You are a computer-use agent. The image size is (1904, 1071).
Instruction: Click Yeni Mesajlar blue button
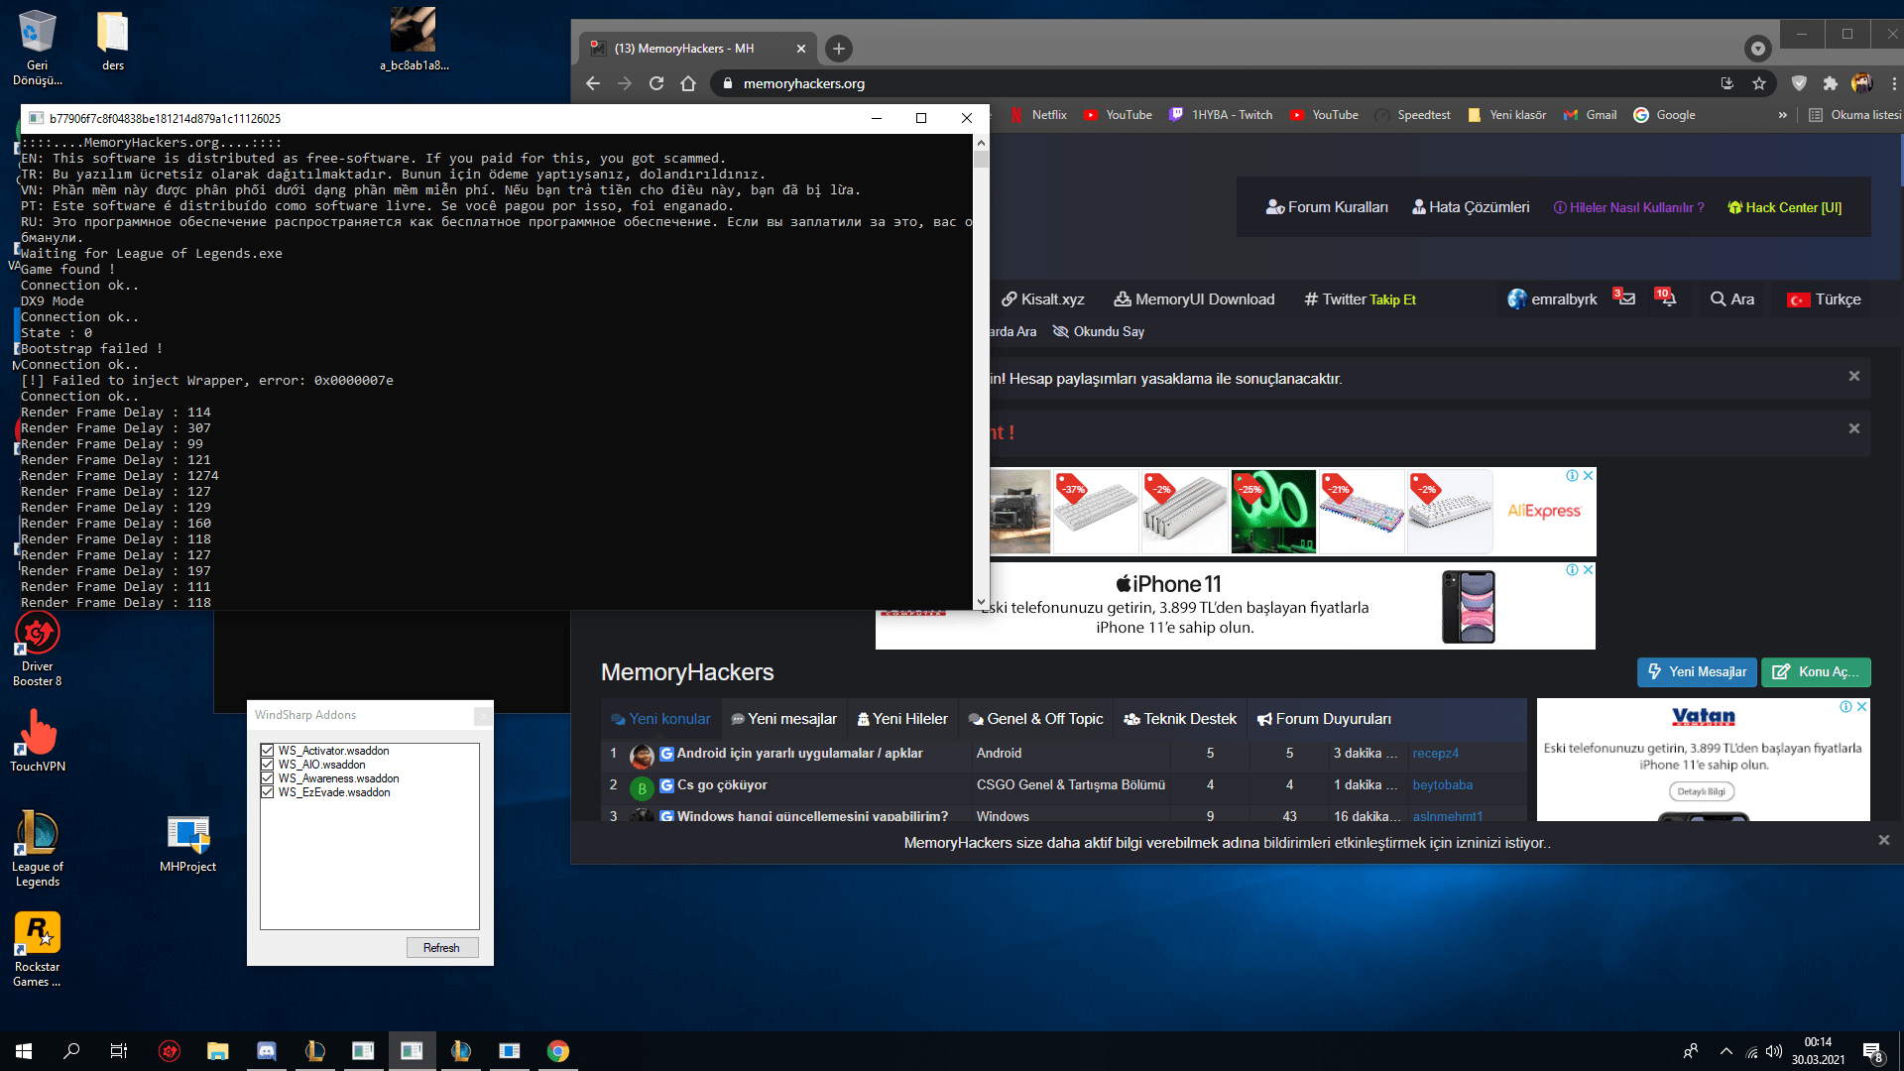pyautogui.click(x=1697, y=672)
